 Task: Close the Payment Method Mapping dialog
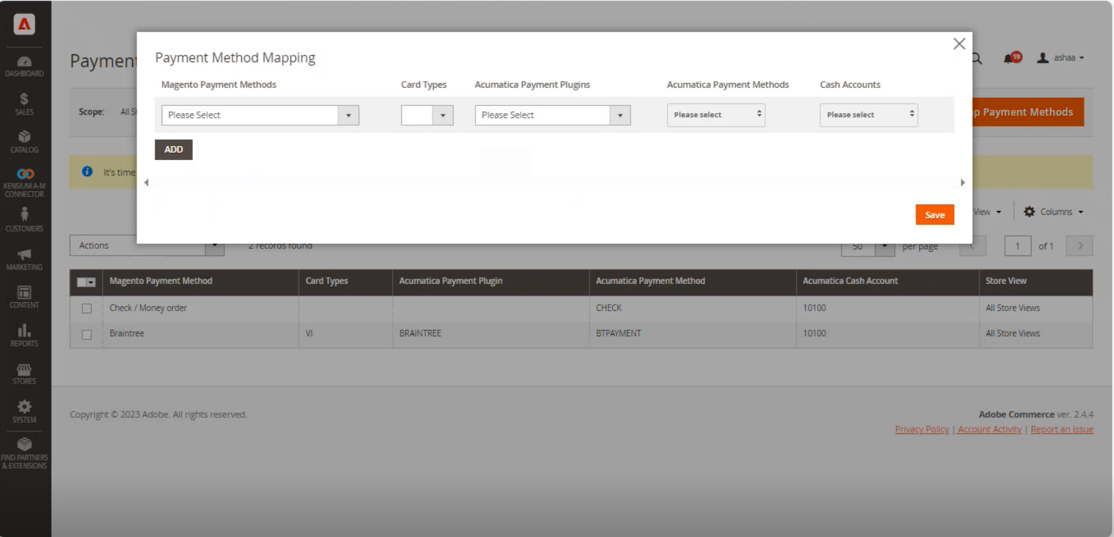[x=959, y=44]
